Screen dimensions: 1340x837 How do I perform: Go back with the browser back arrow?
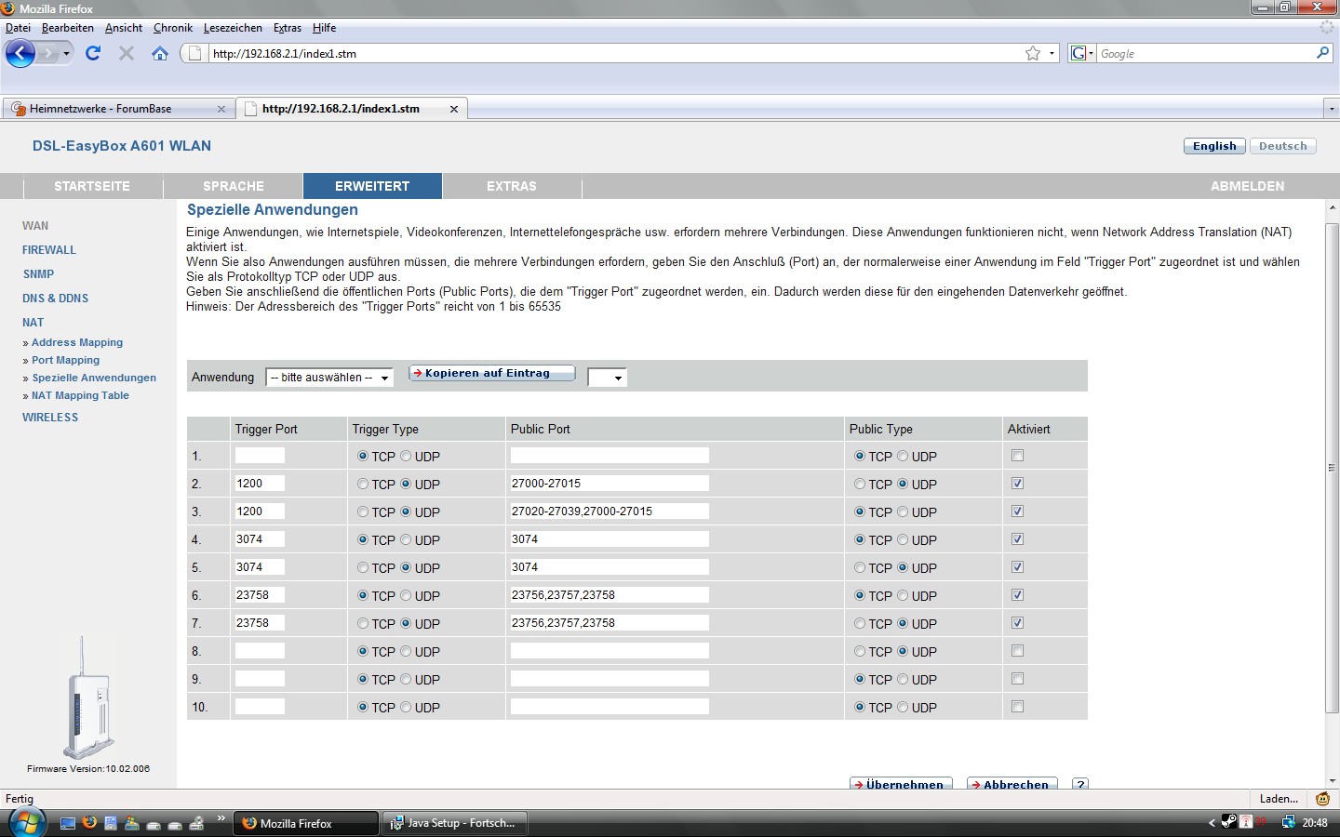(20, 53)
